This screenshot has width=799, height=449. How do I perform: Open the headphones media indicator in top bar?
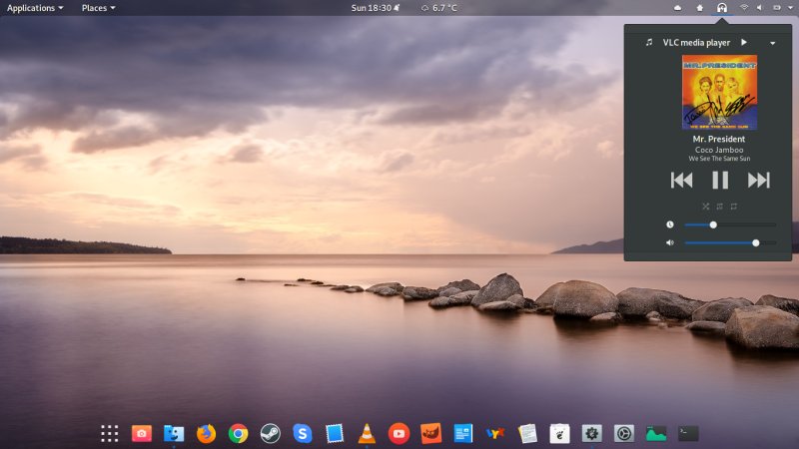tap(722, 8)
